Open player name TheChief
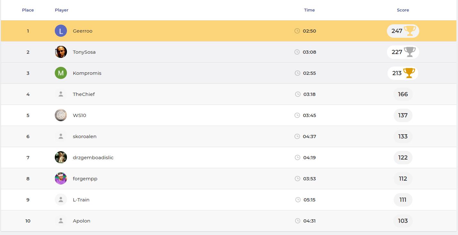This screenshot has width=458, height=235. click(84, 94)
